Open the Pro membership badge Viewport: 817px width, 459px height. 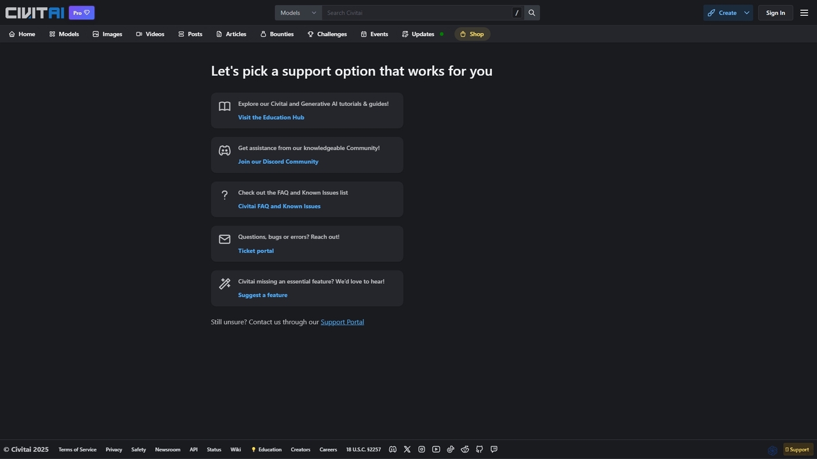pyautogui.click(x=82, y=13)
